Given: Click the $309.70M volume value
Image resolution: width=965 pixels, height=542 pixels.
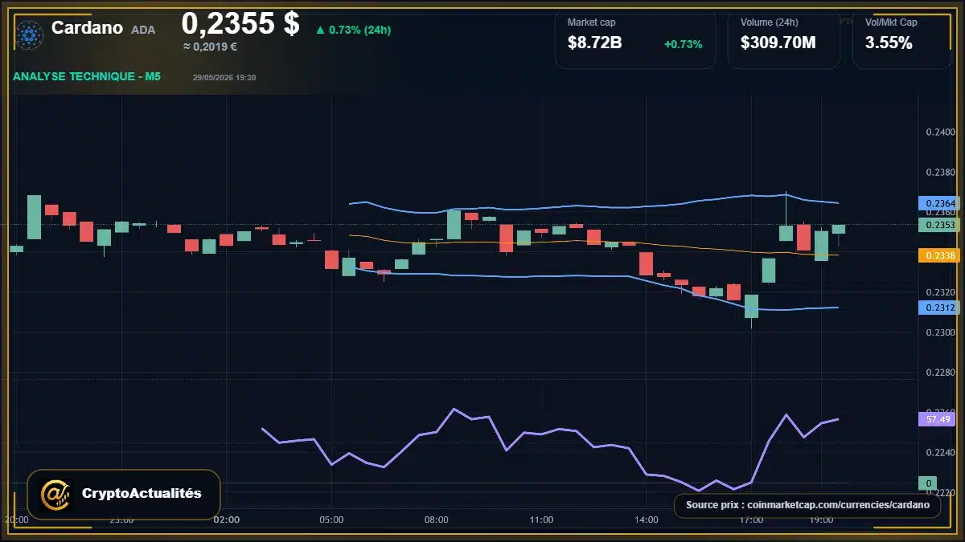Looking at the screenshot, I should (x=778, y=43).
